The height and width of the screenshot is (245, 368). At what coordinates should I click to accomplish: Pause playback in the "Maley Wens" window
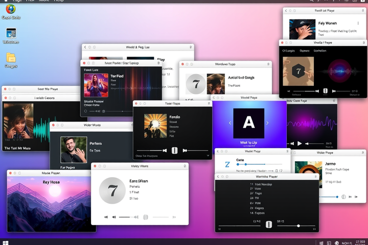[146, 217]
